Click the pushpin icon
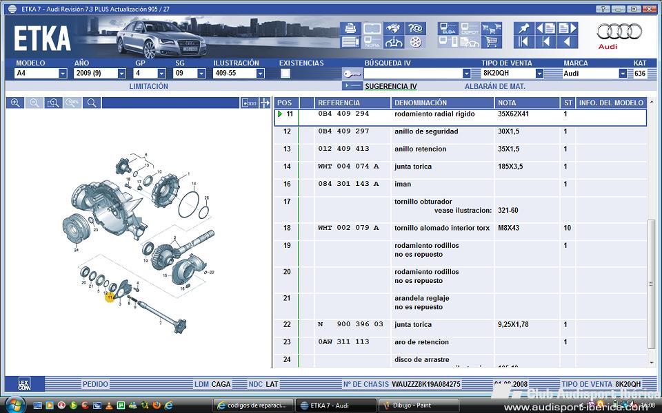The image size is (662, 413). [x=523, y=28]
